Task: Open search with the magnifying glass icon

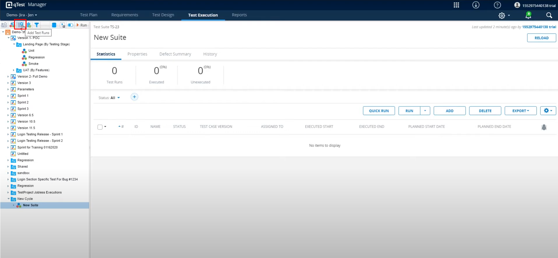Action: pos(549,15)
